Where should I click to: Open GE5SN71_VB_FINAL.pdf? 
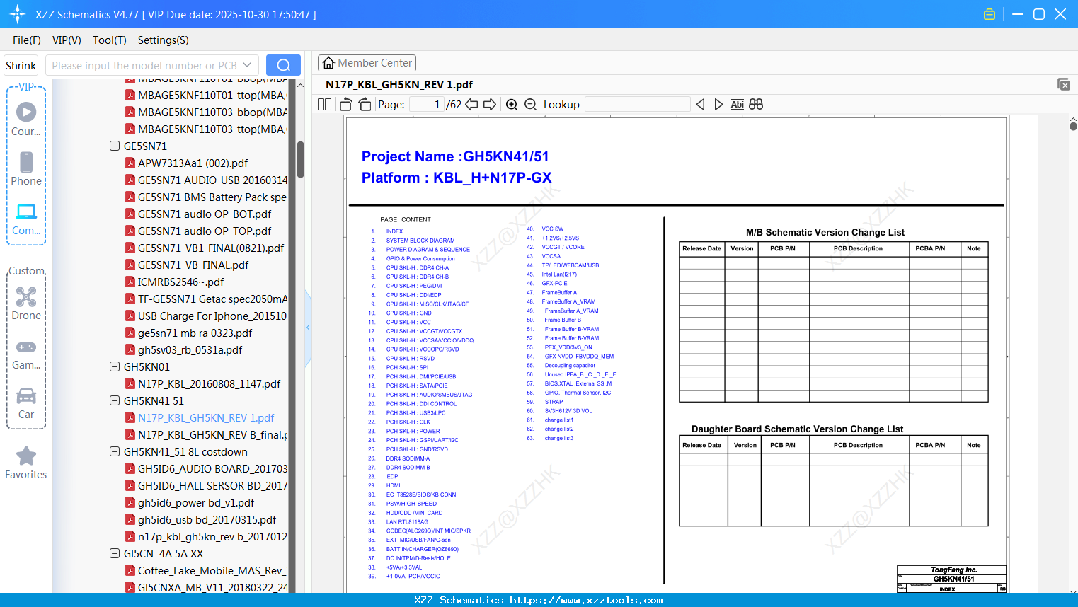(x=193, y=265)
